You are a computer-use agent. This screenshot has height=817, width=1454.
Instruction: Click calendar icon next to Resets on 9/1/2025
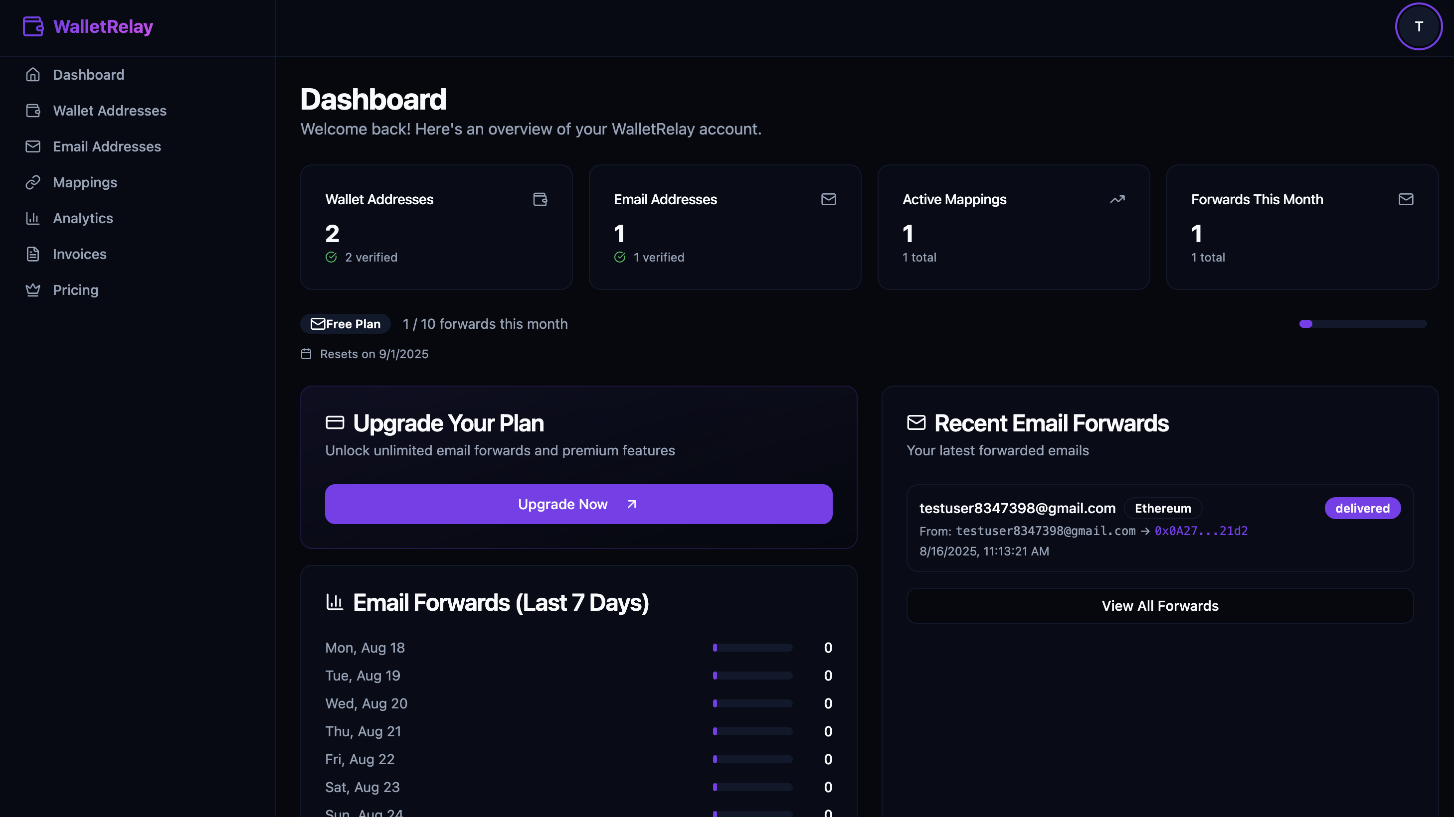(306, 354)
